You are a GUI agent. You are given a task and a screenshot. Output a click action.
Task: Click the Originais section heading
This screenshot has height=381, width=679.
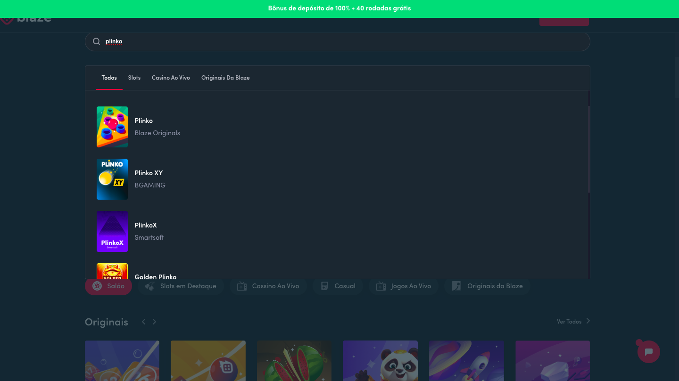(107, 322)
